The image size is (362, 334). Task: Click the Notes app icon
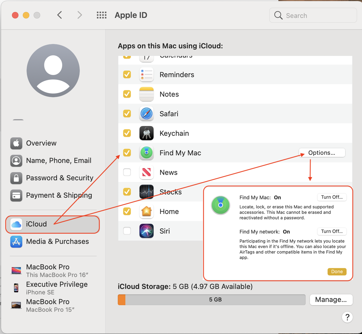click(147, 94)
